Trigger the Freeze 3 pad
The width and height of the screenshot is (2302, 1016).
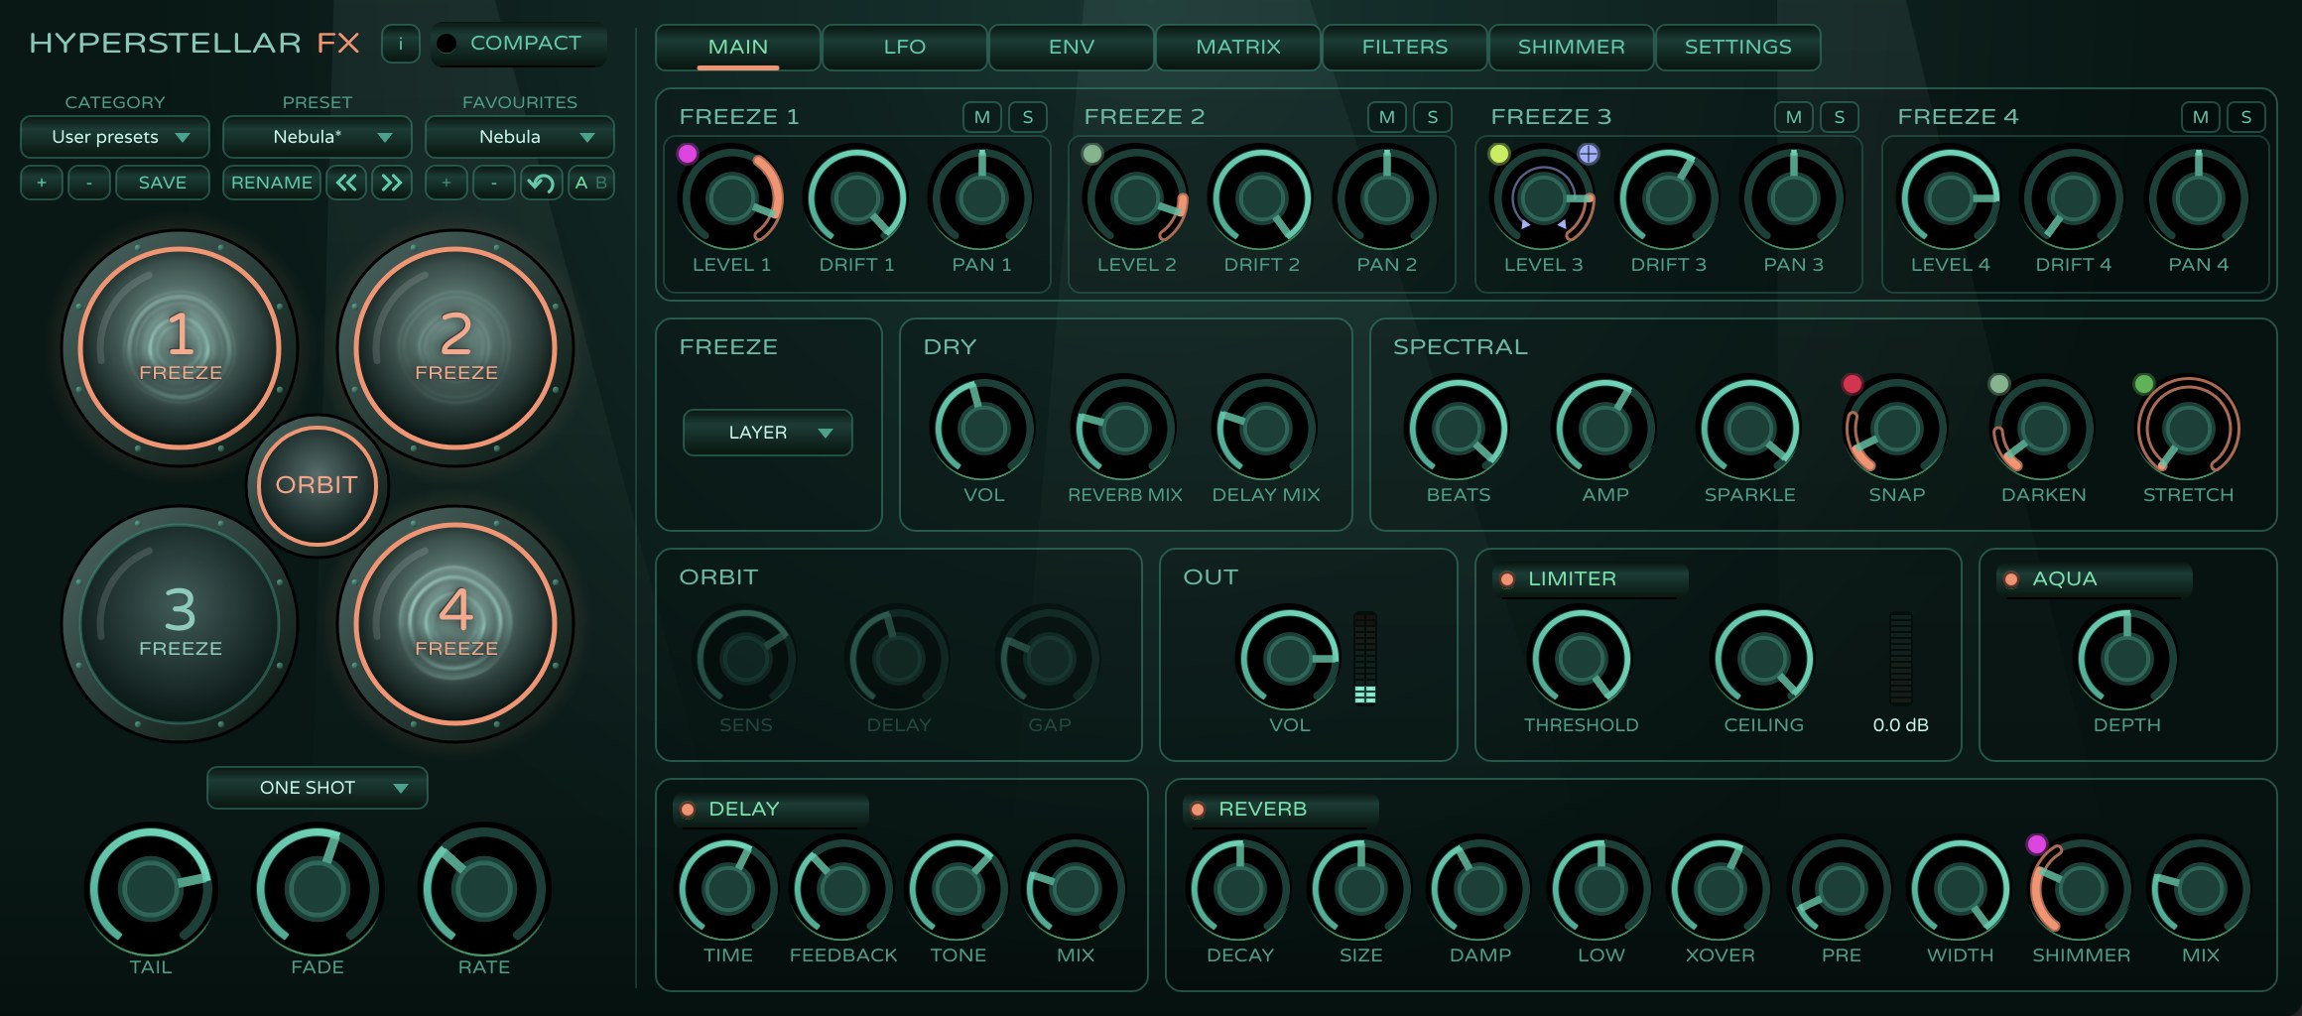click(180, 624)
